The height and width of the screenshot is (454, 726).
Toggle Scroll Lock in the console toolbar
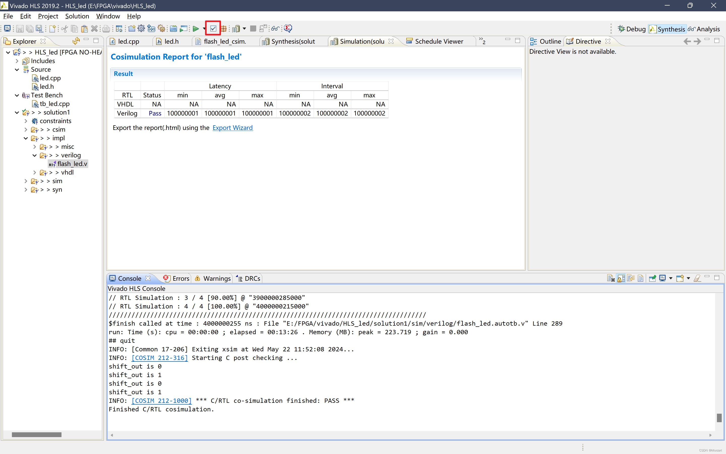(621, 278)
